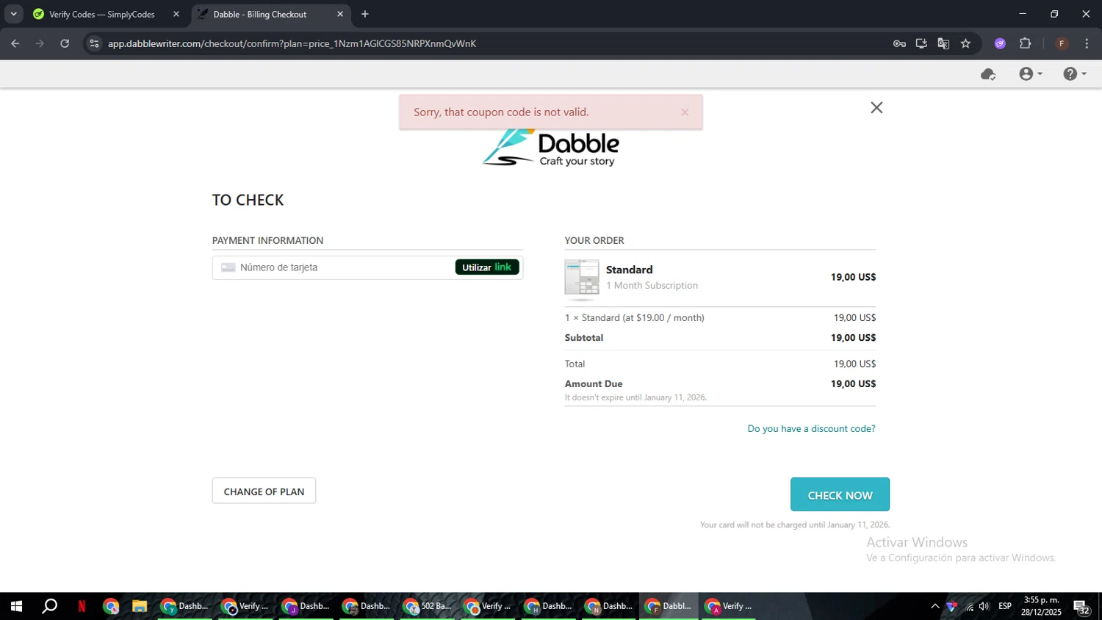This screenshot has width=1102, height=620.
Task: Open the Extensions puzzle icon
Action: pyautogui.click(x=1025, y=44)
